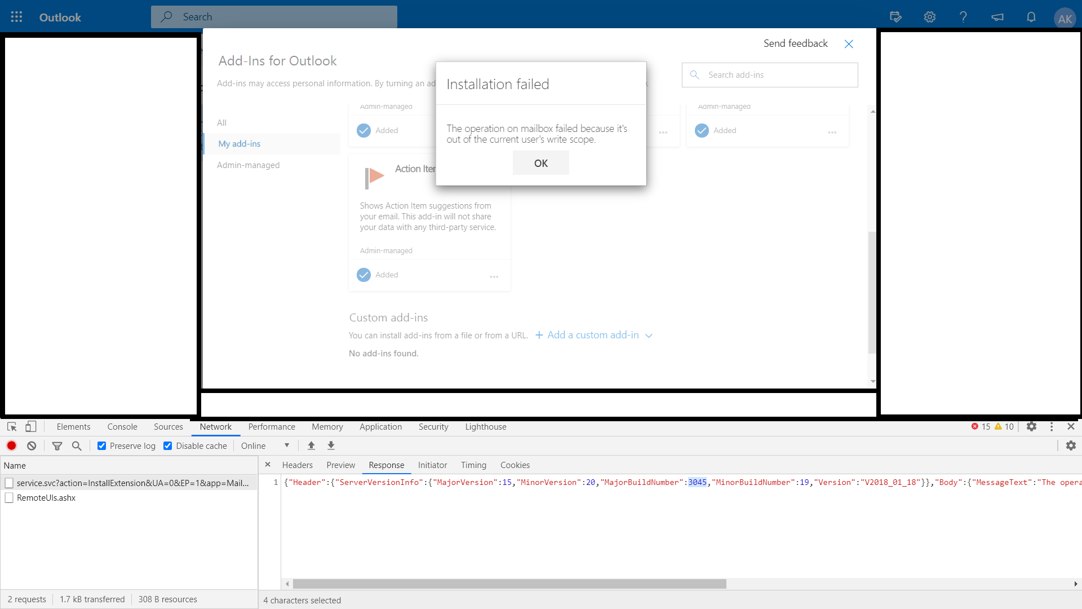Open the Outlook settings gear

pos(929,17)
